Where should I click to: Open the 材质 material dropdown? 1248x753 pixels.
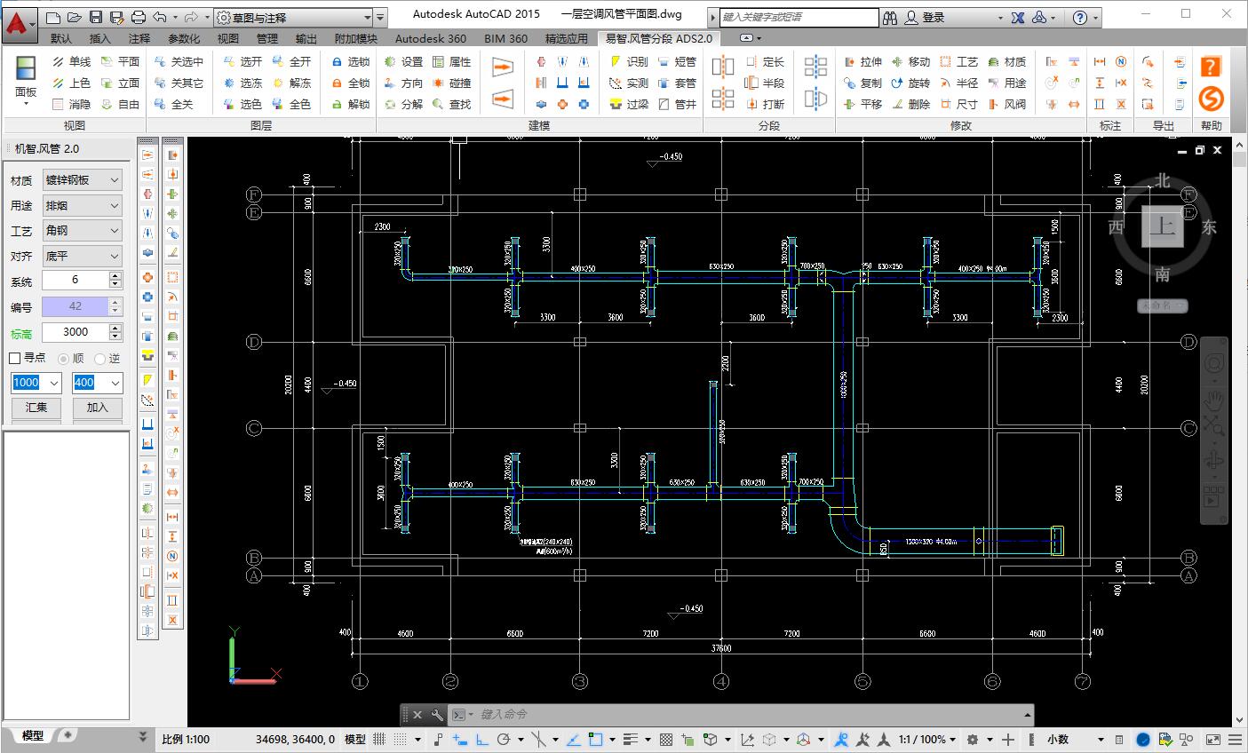click(83, 180)
